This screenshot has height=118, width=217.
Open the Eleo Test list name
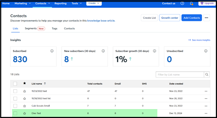tap(36, 113)
